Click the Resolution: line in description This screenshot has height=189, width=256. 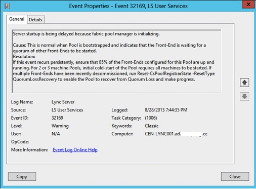click(24, 57)
